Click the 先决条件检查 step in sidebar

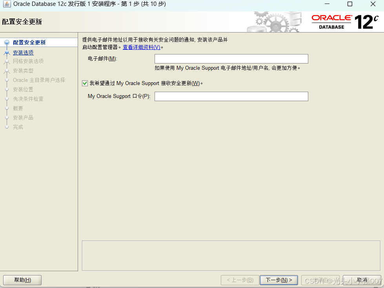(28, 99)
